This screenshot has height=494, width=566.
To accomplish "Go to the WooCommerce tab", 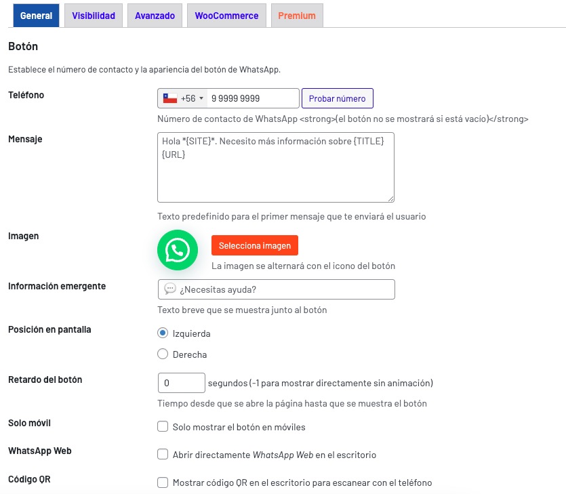I will pyautogui.click(x=226, y=16).
